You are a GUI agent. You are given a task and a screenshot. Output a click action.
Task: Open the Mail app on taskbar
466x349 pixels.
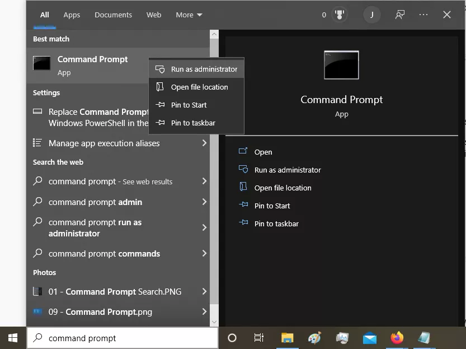pos(369,338)
